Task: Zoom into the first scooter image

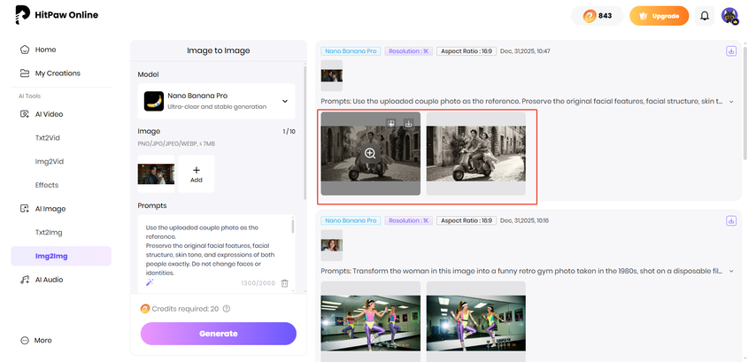Action: pyautogui.click(x=370, y=153)
